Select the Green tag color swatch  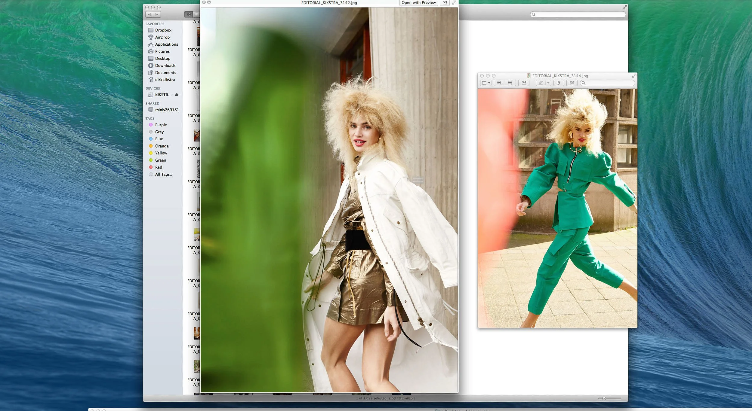pos(151,160)
